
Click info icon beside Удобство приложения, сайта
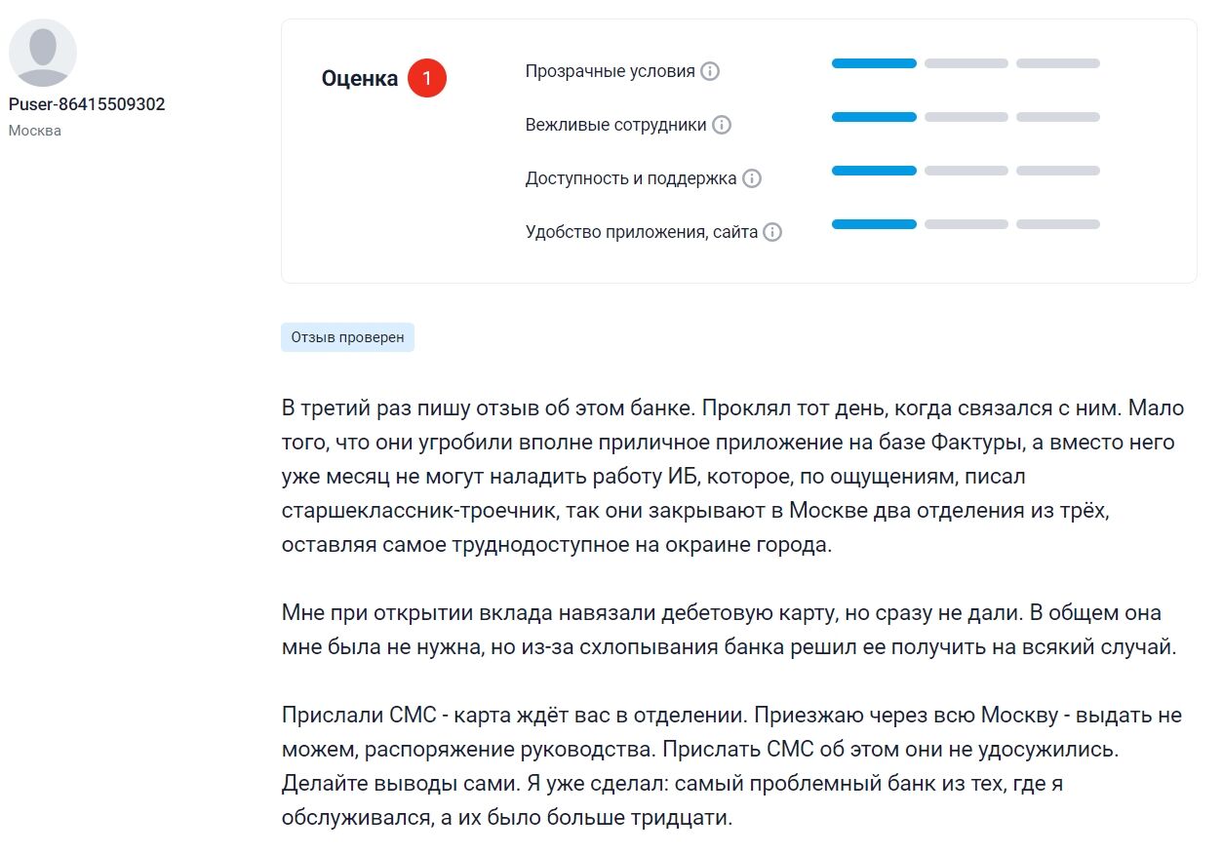[772, 232]
